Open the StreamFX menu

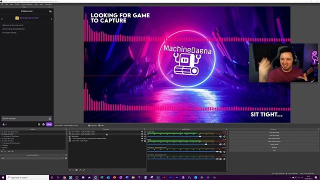coord(48,4)
